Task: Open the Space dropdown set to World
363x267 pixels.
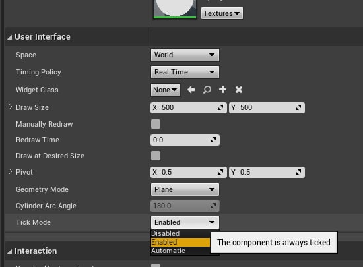Action: [x=185, y=55]
